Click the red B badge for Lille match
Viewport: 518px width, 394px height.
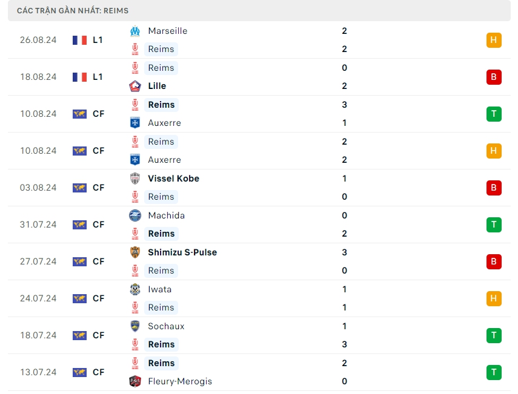494,77
